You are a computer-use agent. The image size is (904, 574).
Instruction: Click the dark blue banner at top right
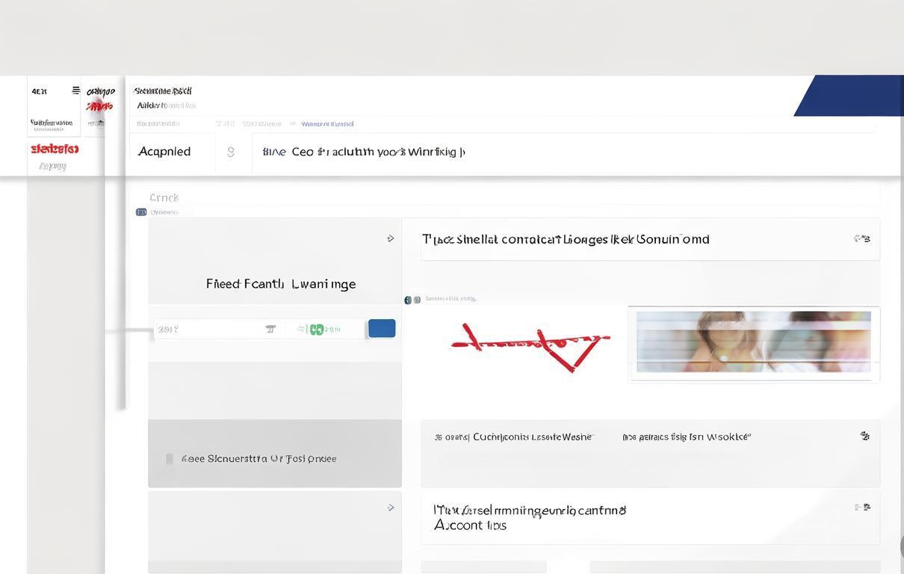coord(849,96)
